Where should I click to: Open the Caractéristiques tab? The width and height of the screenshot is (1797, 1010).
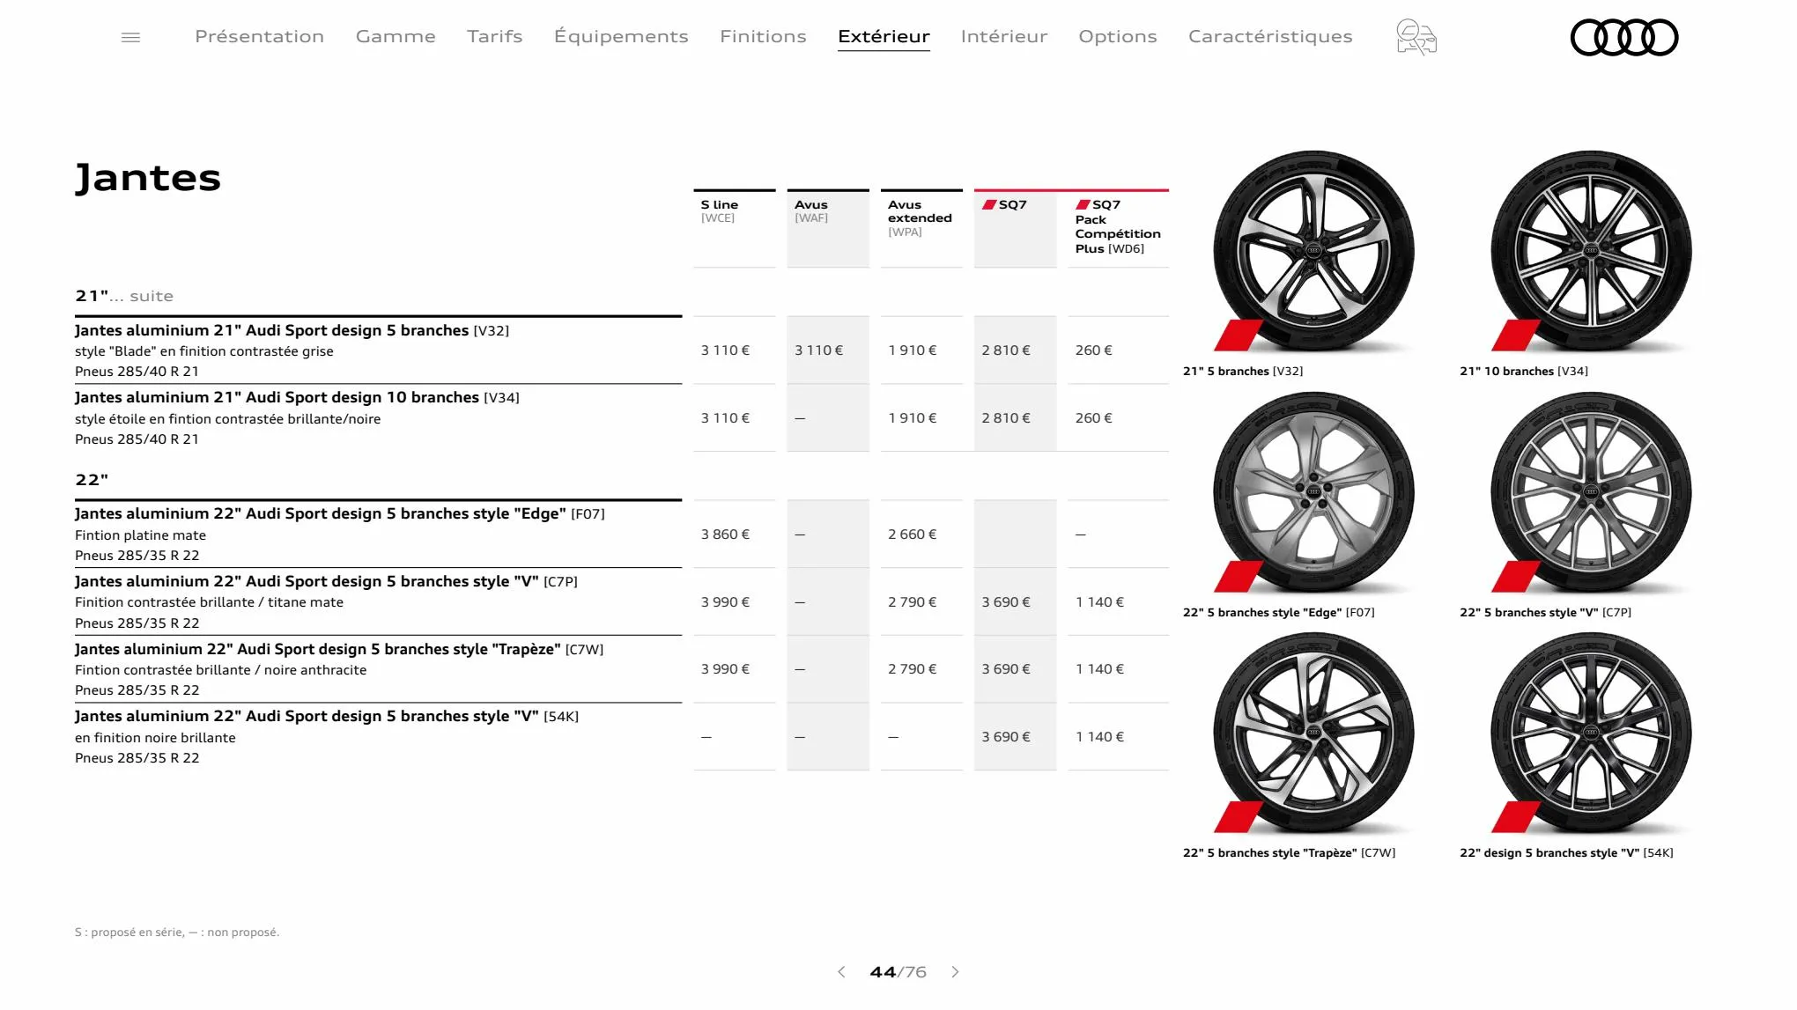pyautogui.click(x=1270, y=36)
